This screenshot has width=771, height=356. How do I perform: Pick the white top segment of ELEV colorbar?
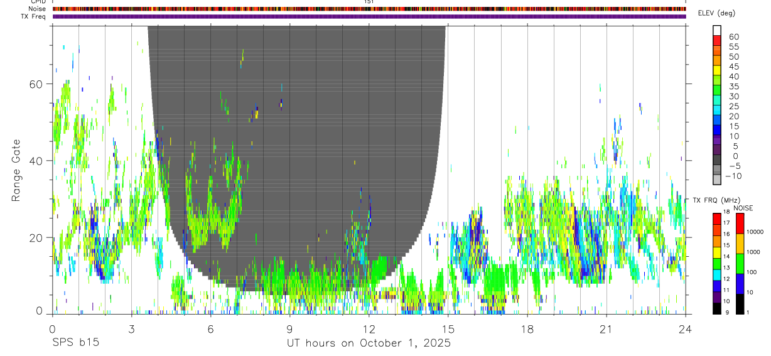click(717, 30)
